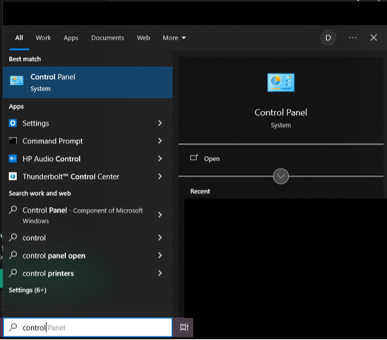Click search icon beside 'control printers'
The image size is (387, 340).
[x=13, y=273]
